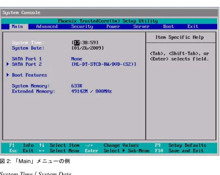Switch to the Security menu tab

pyautogui.click(x=82, y=27)
